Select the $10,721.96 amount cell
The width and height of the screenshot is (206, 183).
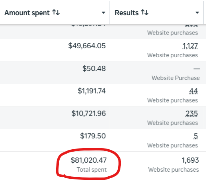click(89, 114)
